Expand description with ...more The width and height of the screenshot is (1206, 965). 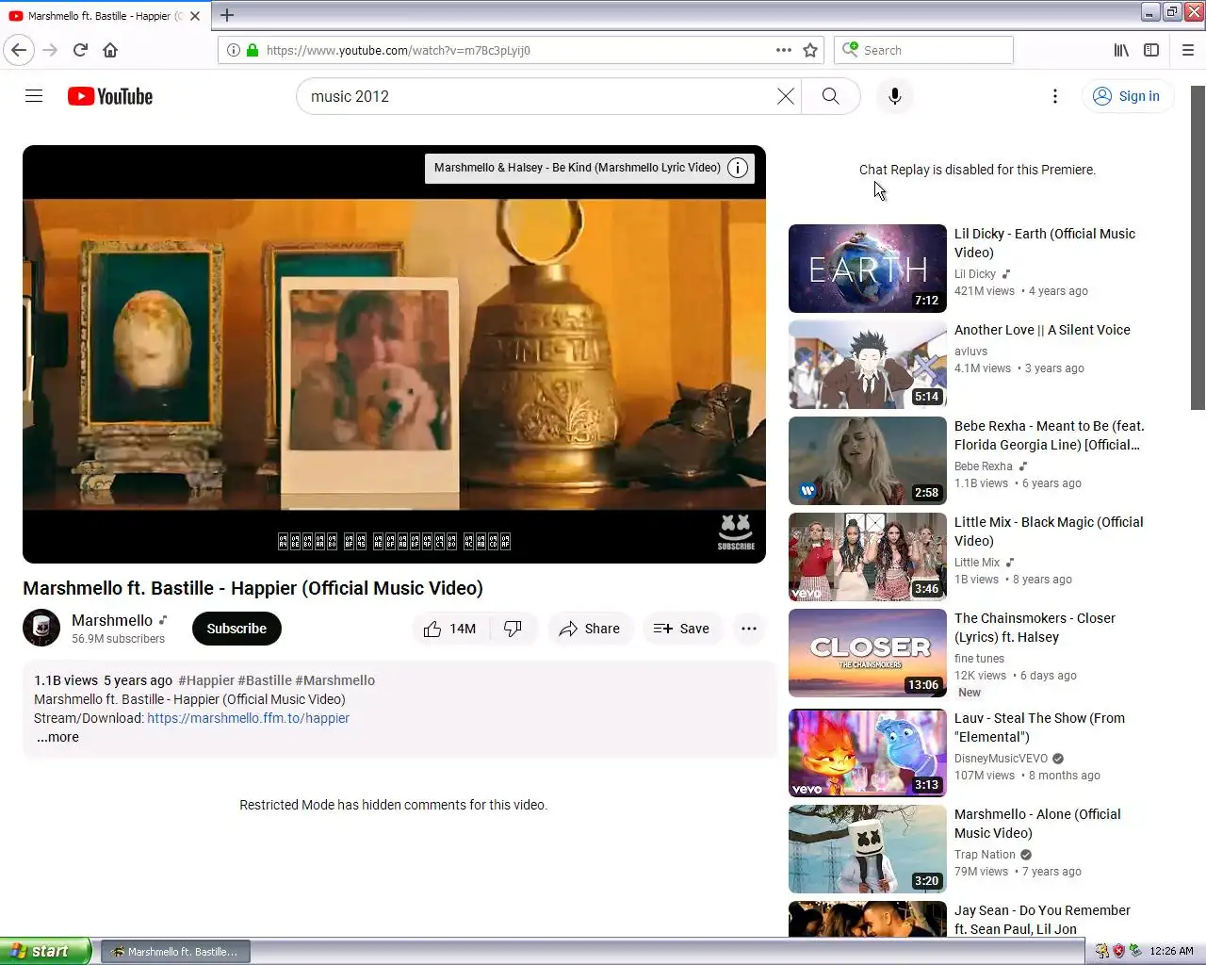[57, 737]
